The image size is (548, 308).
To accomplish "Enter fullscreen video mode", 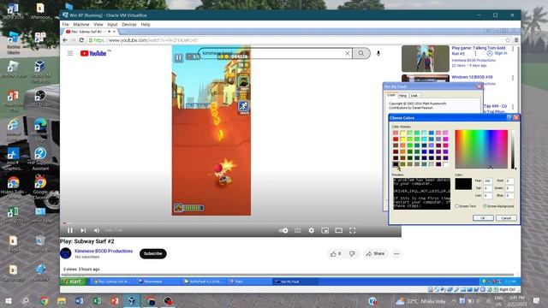I will tap(352, 230).
